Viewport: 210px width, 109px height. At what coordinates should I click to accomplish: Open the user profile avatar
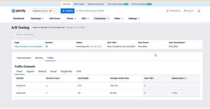(199, 11)
